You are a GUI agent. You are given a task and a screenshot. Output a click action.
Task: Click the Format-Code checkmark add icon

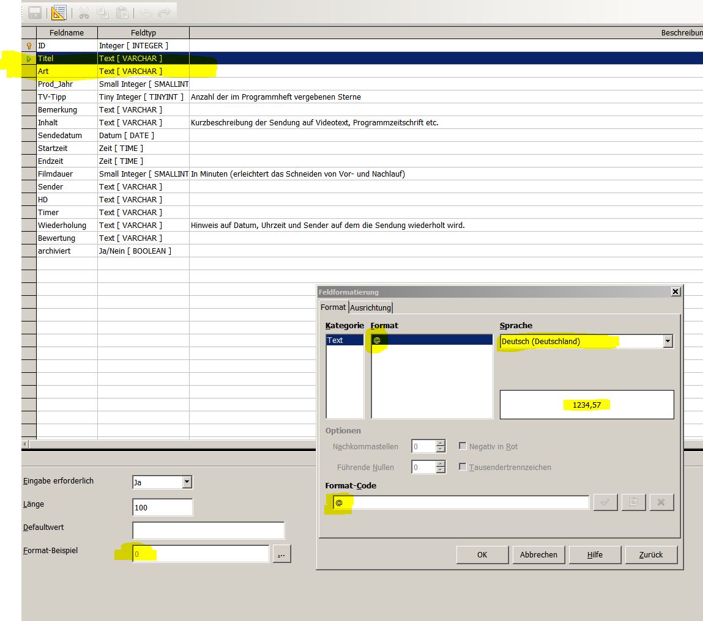[x=605, y=502]
